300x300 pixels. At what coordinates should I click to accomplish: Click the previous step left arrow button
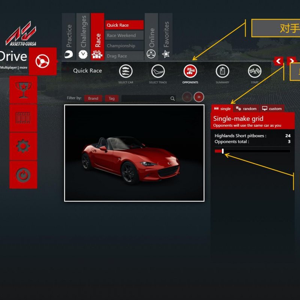coord(279,61)
